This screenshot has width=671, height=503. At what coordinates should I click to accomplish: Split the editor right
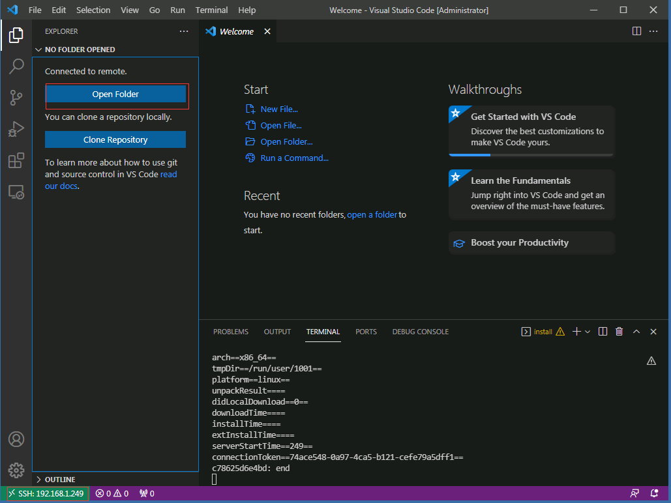pos(636,31)
